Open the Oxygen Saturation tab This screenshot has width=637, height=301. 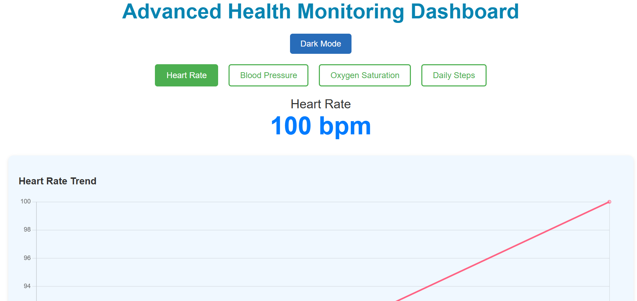[x=365, y=75]
